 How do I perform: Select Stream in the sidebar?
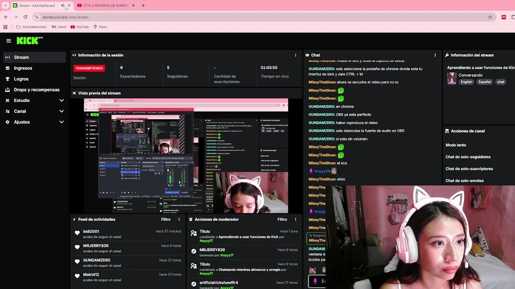pyautogui.click(x=35, y=57)
